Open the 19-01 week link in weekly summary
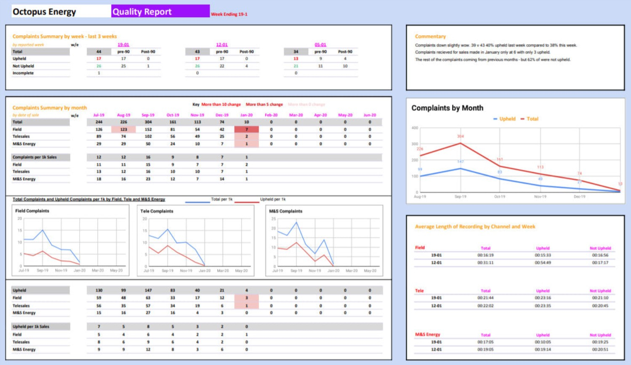Image resolution: width=631 pixels, height=365 pixels. pos(123,45)
